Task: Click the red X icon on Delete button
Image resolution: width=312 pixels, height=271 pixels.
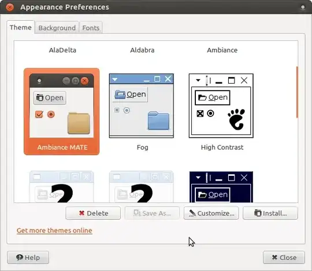Action: (81, 213)
